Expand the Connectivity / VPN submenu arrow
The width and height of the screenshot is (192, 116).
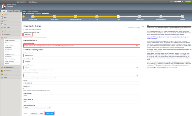[x=20, y=54]
